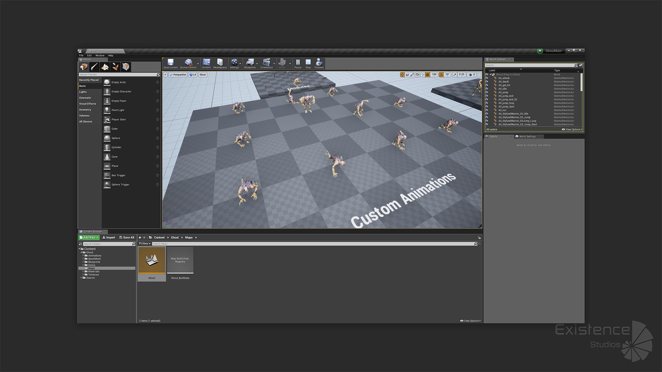
Task: Select the Visual Effects category
Action: click(88, 104)
